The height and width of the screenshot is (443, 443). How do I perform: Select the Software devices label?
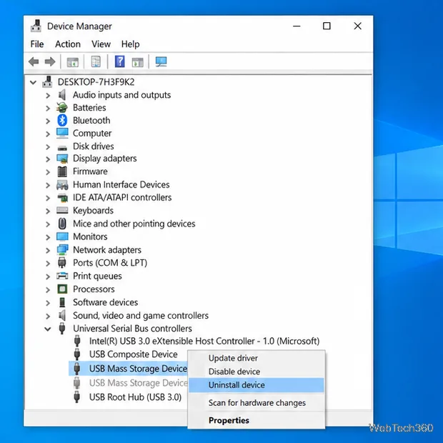(105, 302)
